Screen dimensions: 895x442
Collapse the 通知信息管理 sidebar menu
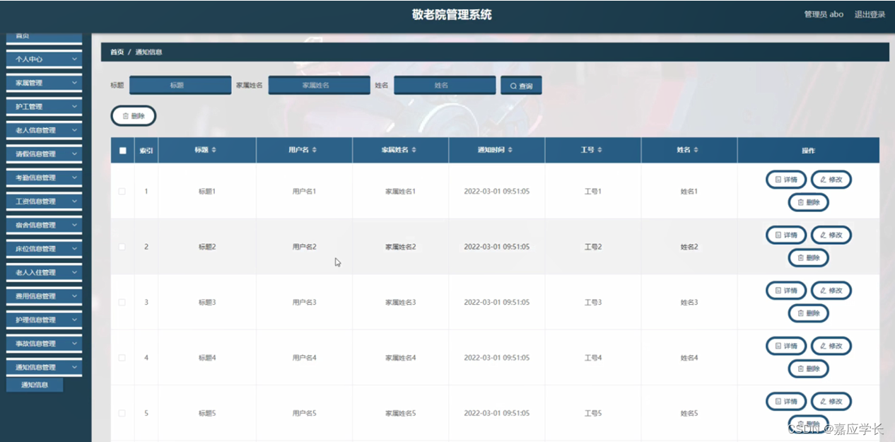[x=45, y=367]
